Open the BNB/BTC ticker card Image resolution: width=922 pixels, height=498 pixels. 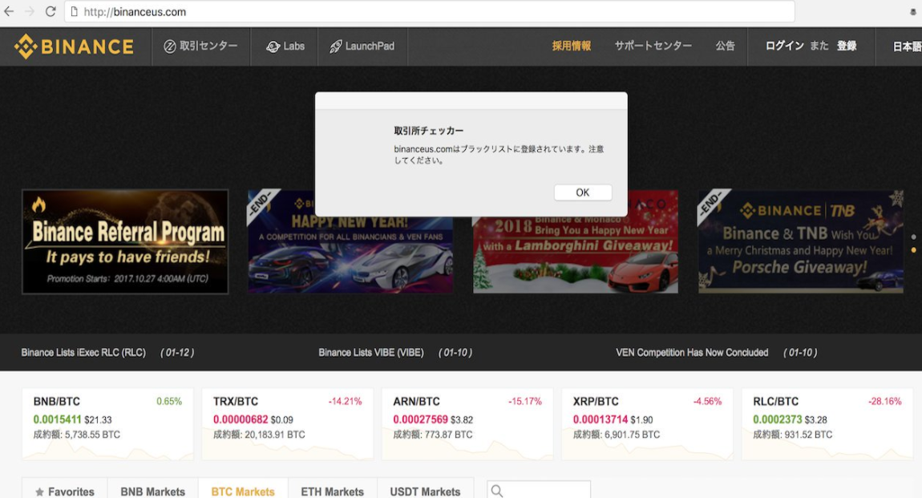[107, 423]
